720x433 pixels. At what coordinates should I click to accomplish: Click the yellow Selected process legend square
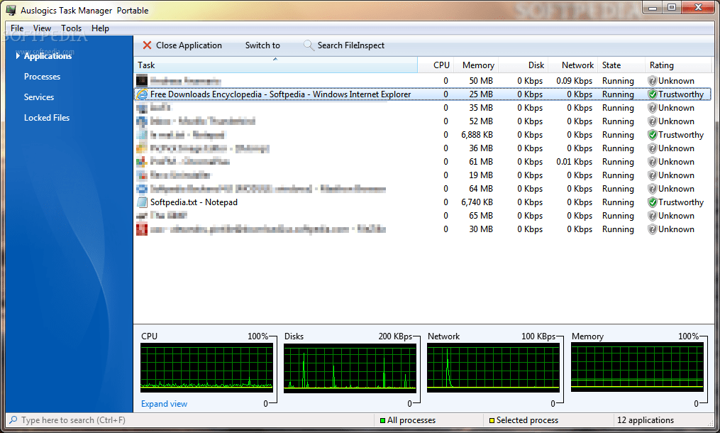pos(492,420)
